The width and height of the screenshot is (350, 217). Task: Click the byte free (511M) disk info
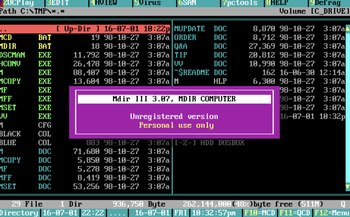pos(253,204)
